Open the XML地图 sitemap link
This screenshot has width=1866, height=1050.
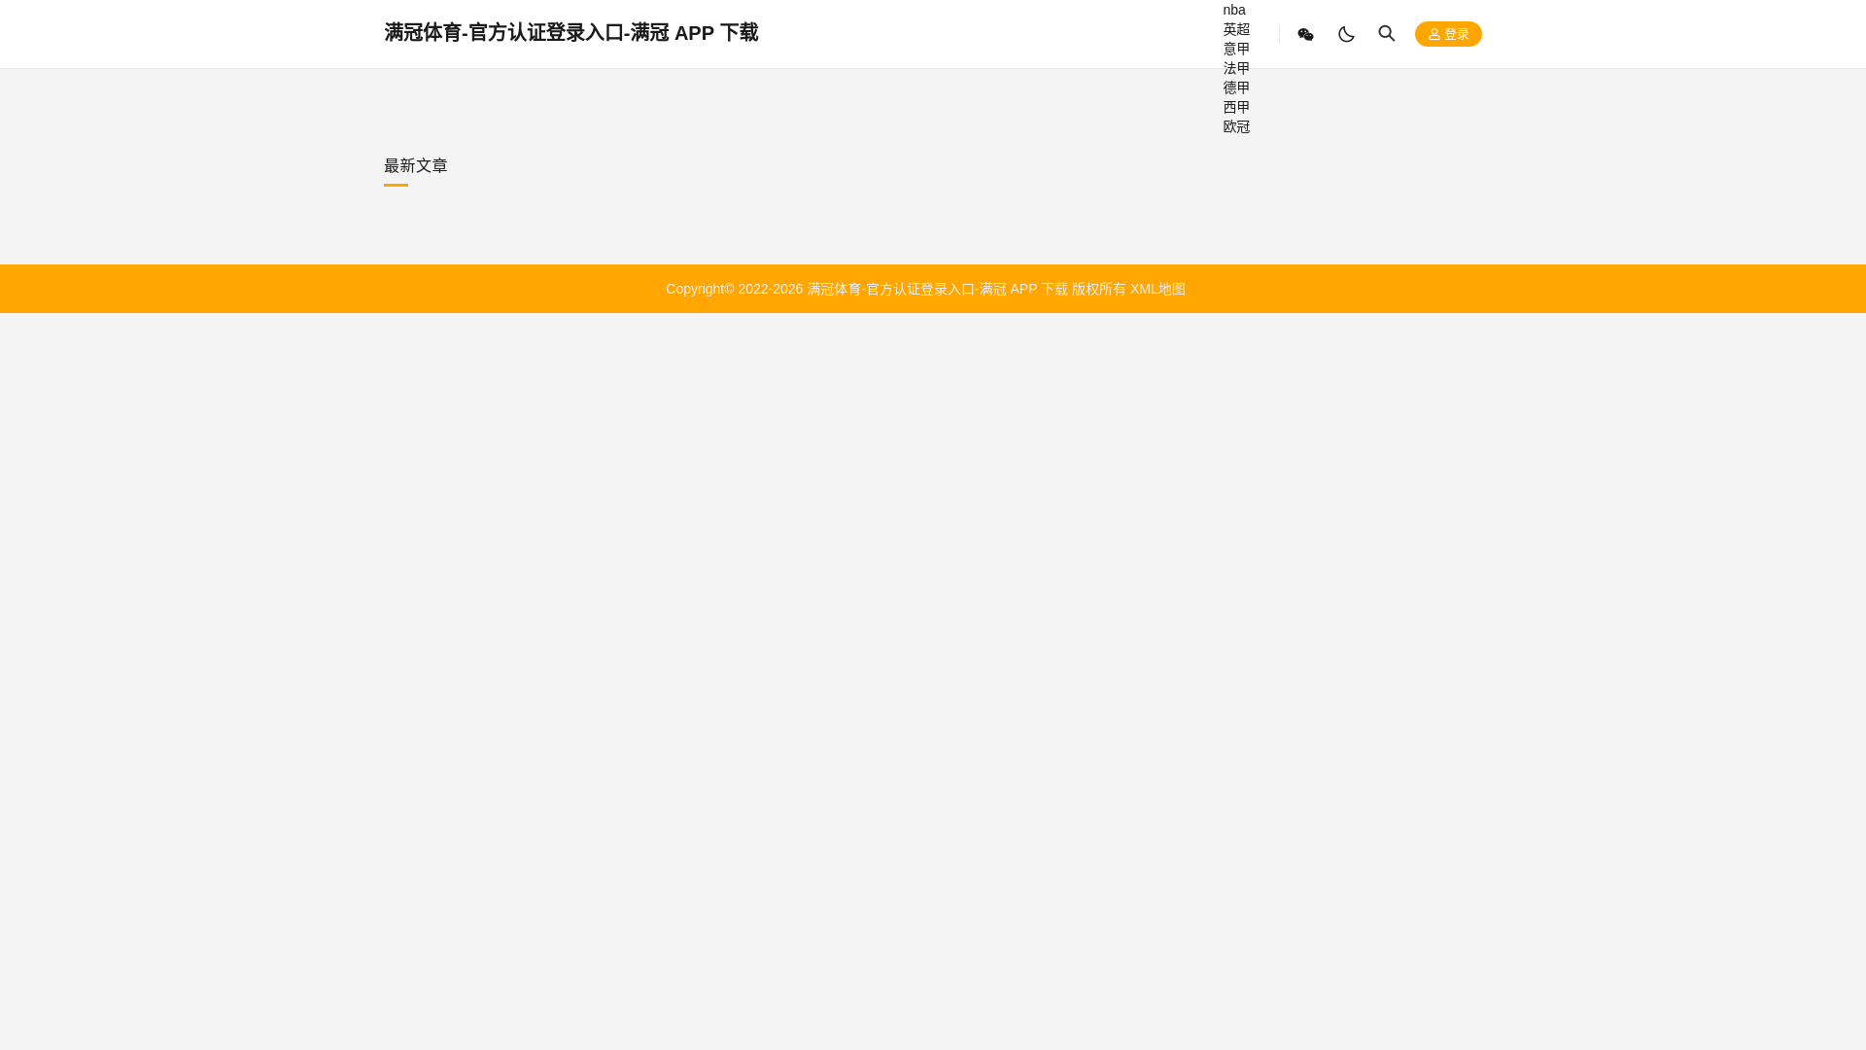(1158, 289)
